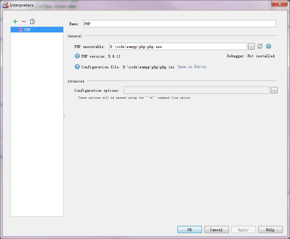Click the Cancel button

(216, 230)
